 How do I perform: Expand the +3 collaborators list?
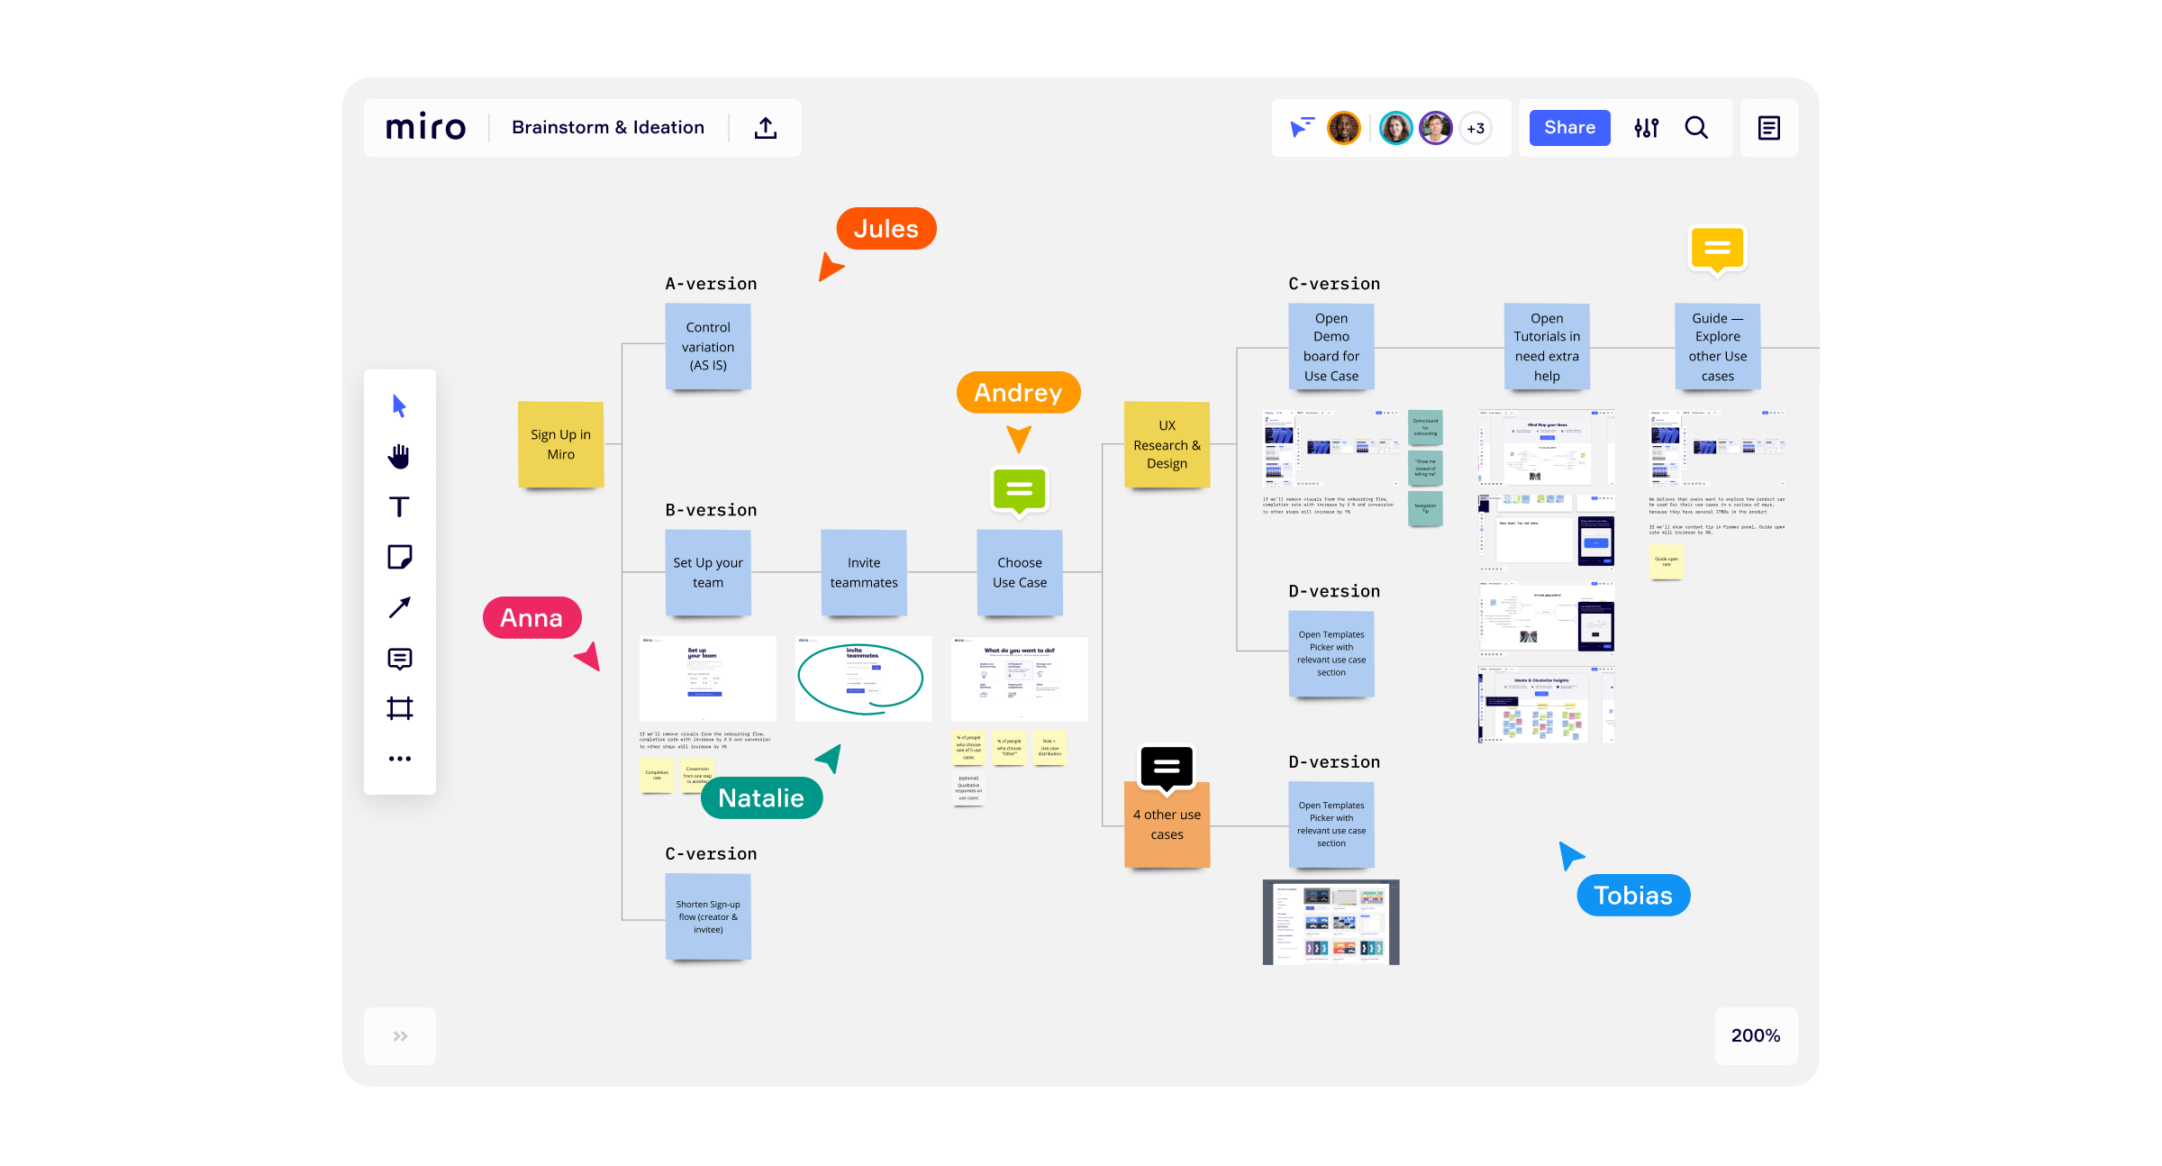coord(1476,128)
